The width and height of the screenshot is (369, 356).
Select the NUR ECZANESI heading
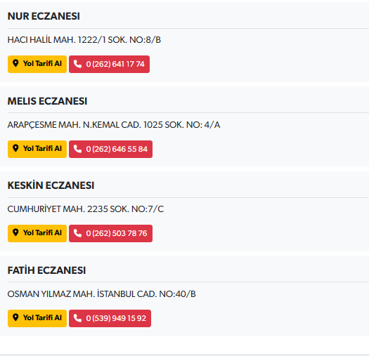pyautogui.click(x=44, y=16)
